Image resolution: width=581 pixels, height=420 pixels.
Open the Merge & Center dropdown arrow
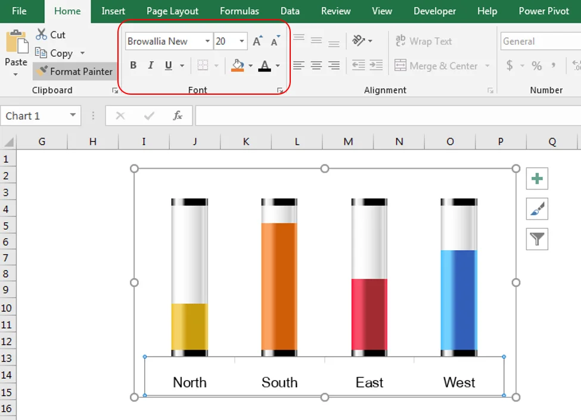(487, 66)
